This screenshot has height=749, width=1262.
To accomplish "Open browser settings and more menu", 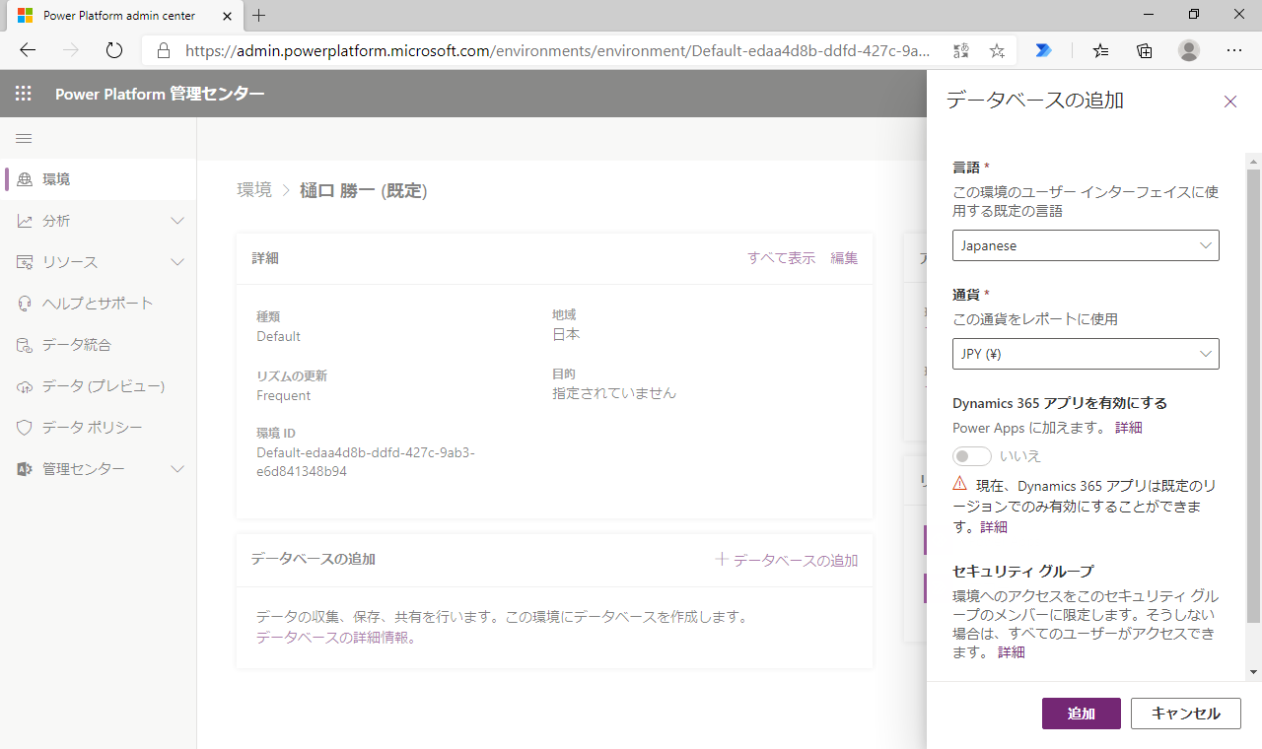I will coord(1234,50).
